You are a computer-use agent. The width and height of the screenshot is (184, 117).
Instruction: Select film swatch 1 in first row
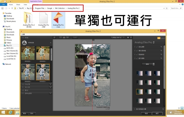(x=140, y=73)
